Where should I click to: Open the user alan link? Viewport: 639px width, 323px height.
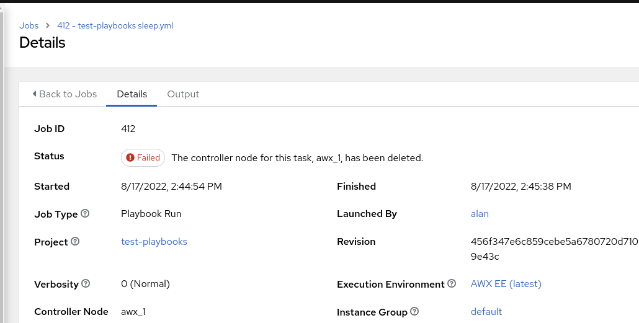click(x=480, y=214)
